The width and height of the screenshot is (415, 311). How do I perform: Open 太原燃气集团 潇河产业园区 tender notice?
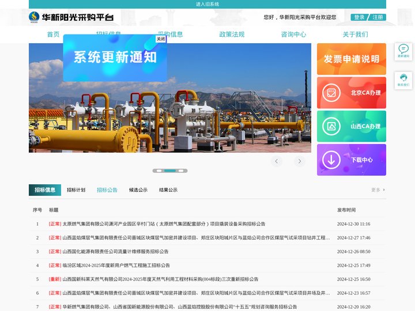(x=164, y=224)
